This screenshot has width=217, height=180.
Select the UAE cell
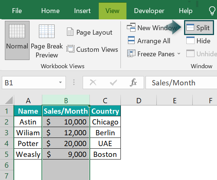[x=105, y=143]
